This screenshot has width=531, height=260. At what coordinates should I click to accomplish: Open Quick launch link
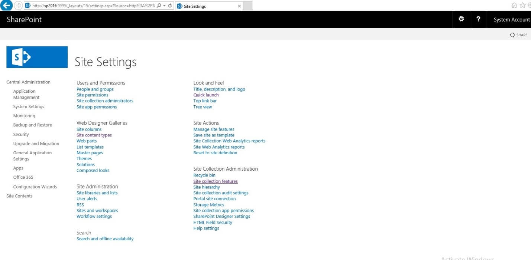pyautogui.click(x=206, y=95)
